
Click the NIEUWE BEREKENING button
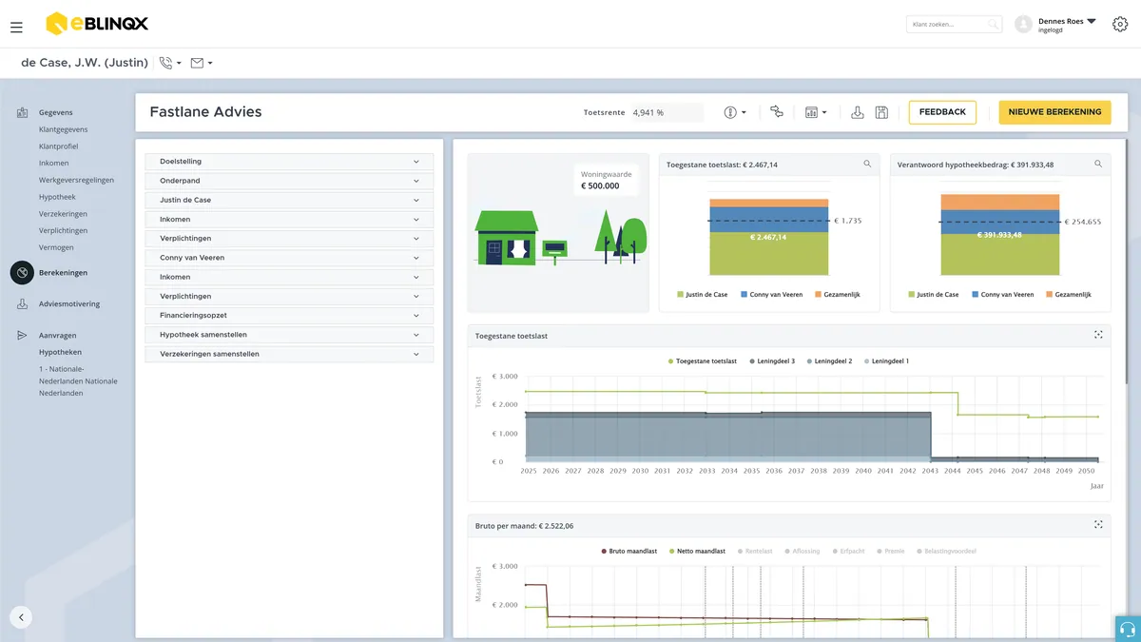coord(1054,112)
